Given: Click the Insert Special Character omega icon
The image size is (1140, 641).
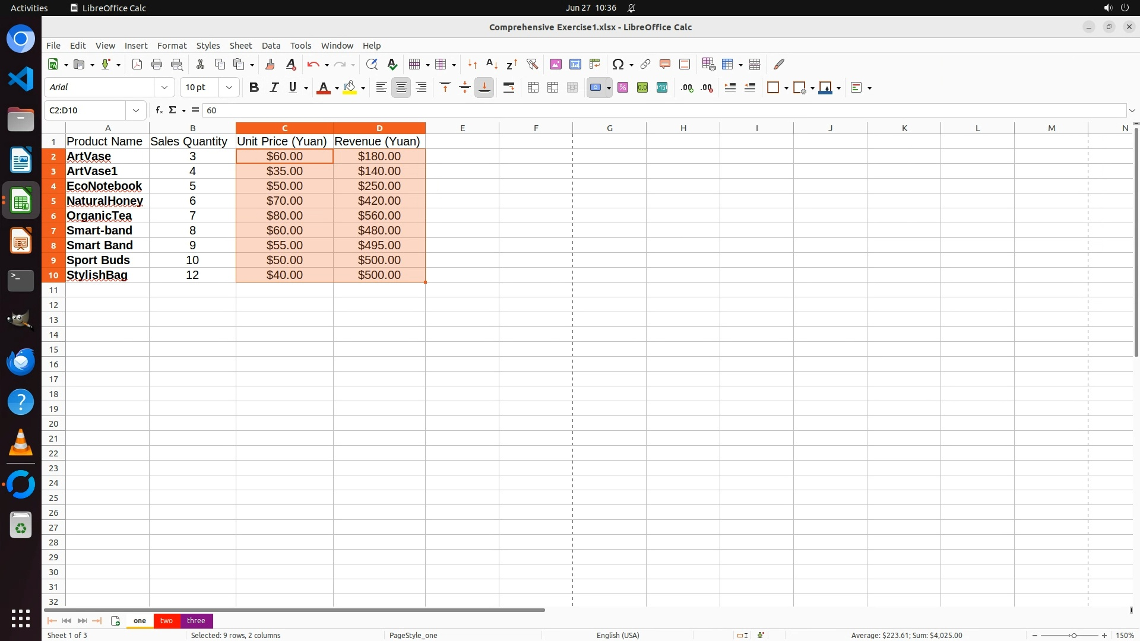Looking at the screenshot, I should (x=617, y=64).
